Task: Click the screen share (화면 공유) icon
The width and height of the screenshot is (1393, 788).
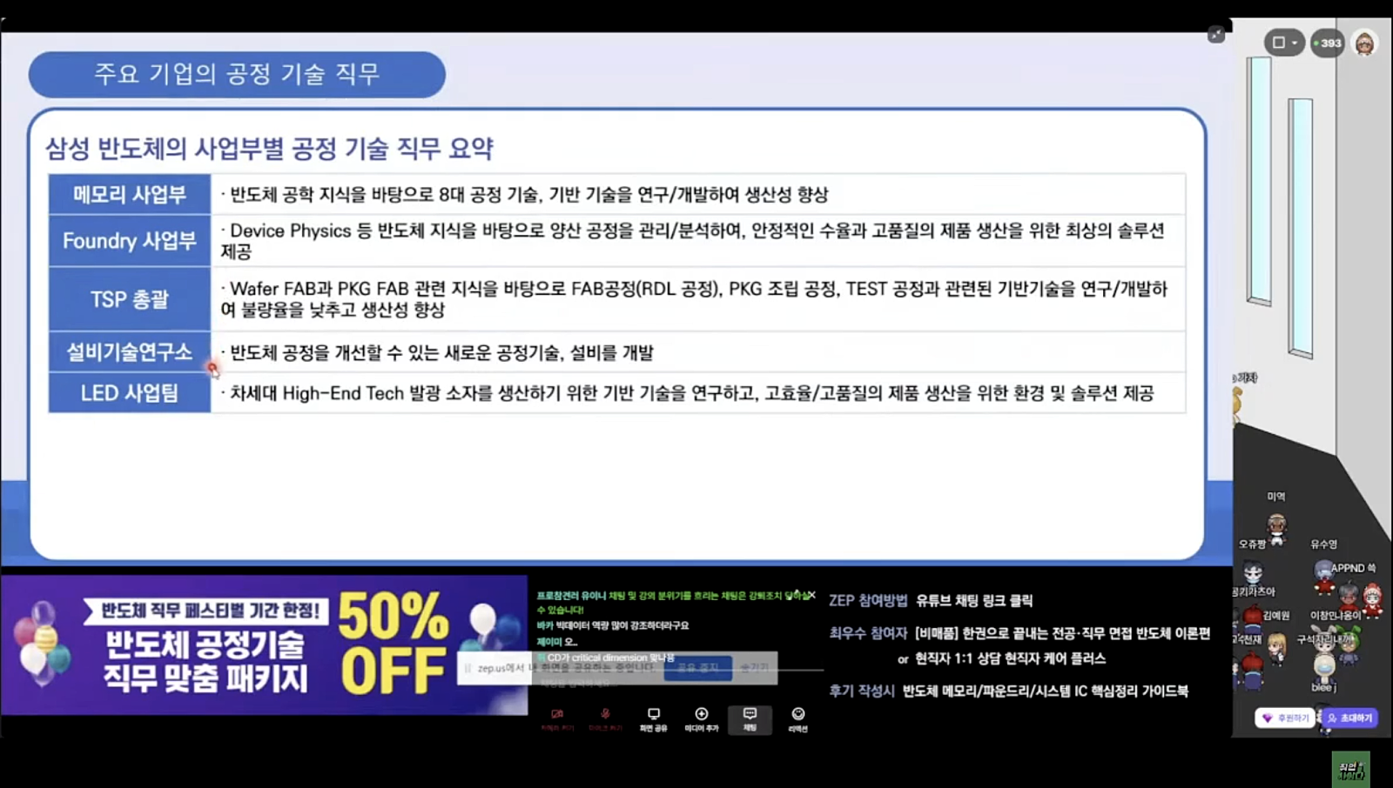Action: pyautogui.click(x=653, y=718)
